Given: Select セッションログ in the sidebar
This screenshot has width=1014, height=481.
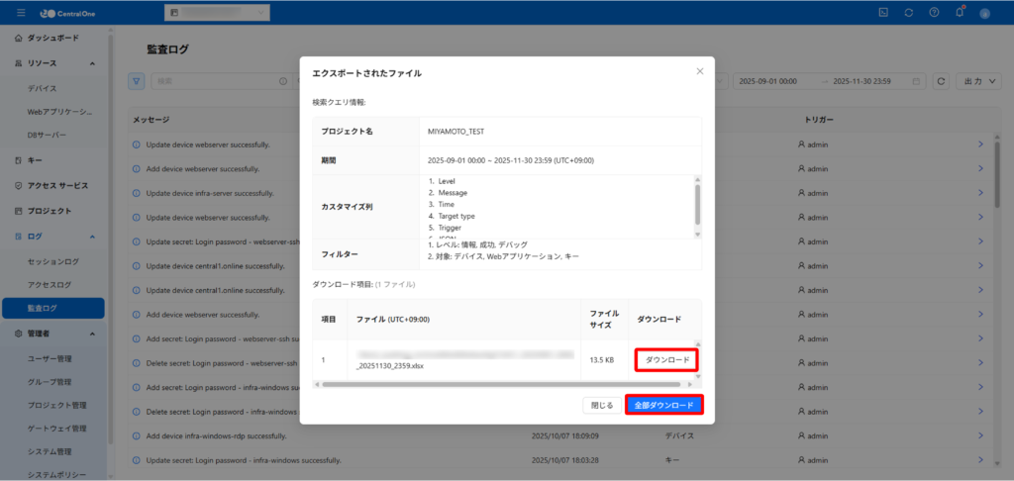Looking at the screenshot, I should tap(52, 261).
